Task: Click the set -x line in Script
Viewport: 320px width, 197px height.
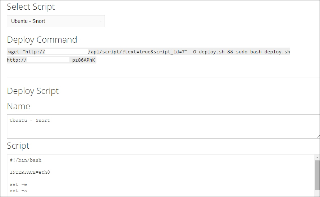Action: pyautogui.click(x=18, y=191)
